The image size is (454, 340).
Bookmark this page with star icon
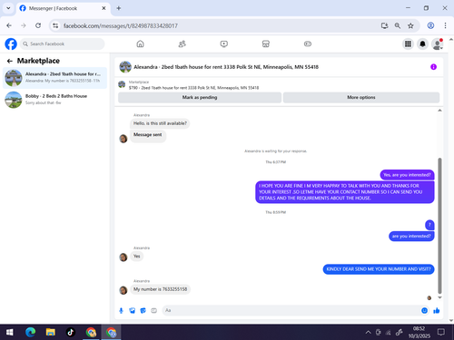pyautogui.click(x=410, y=25)
